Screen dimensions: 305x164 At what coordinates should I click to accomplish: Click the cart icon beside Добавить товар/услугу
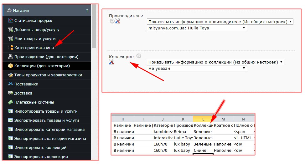pos(10,30)
